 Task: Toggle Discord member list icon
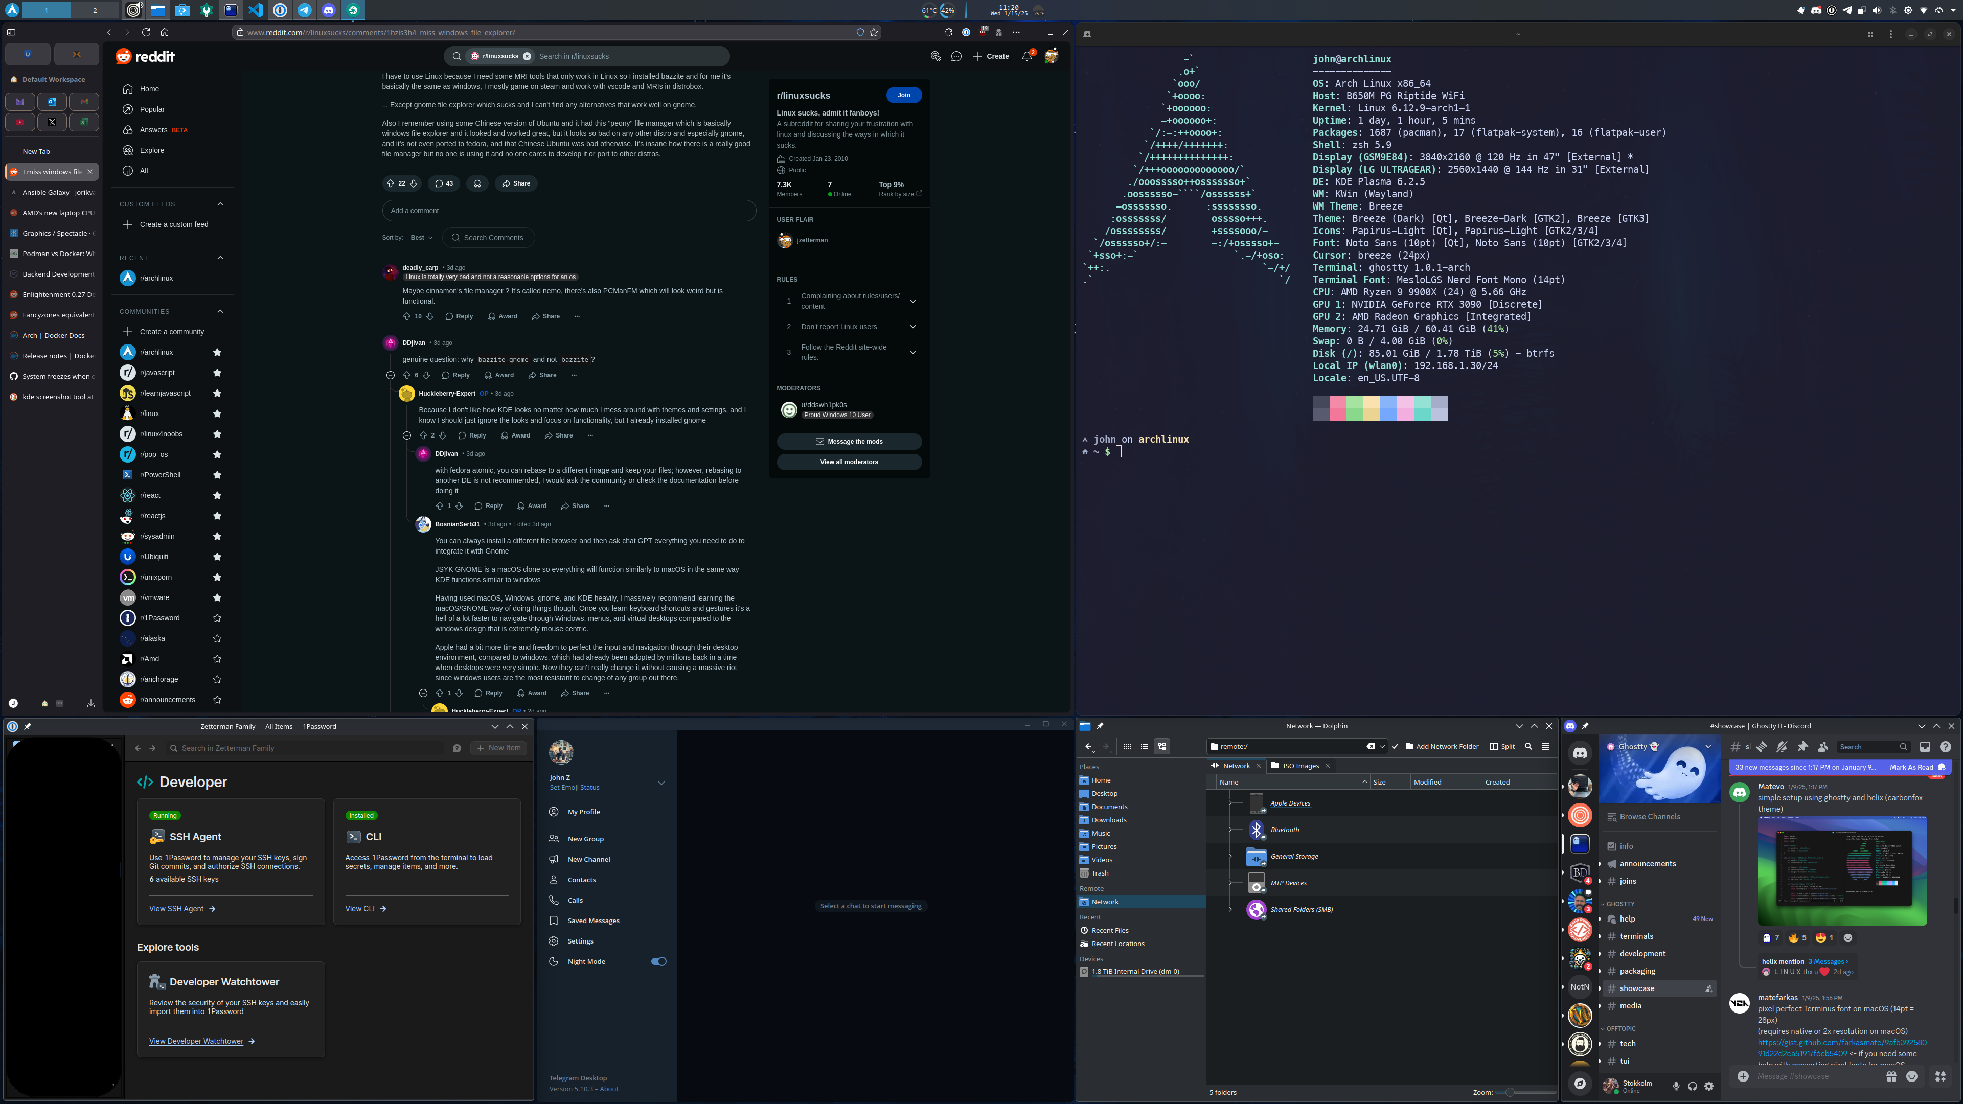[x=1822, y=747]
